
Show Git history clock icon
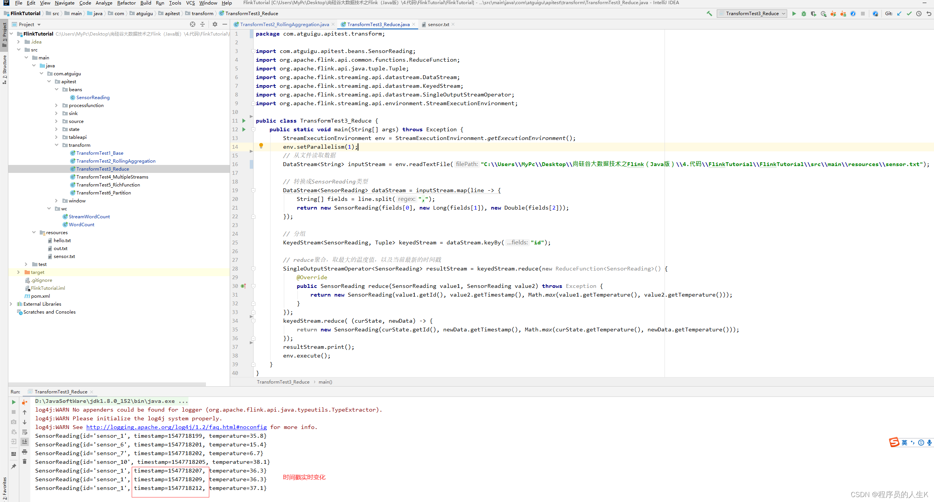point(919,14)
